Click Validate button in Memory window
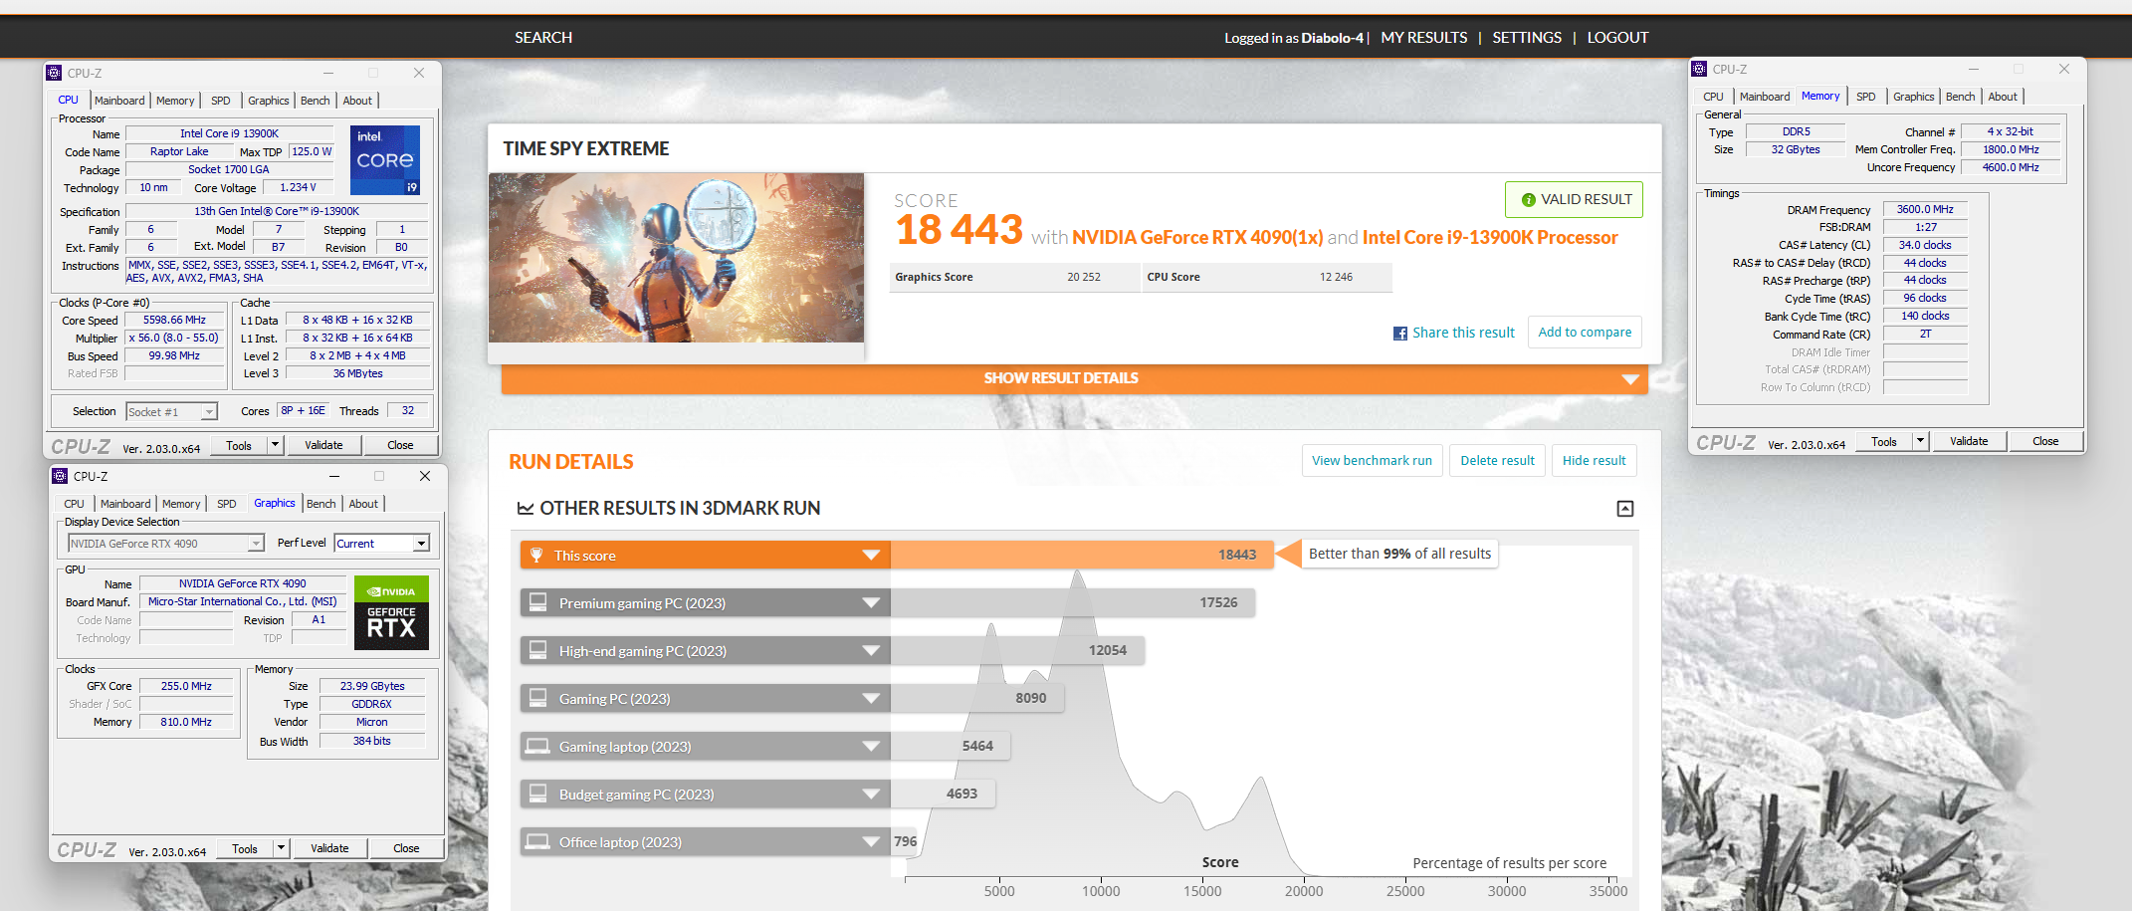This screenshot has height=911, width=2132. pyautogui.click(x=1969, y=441)
